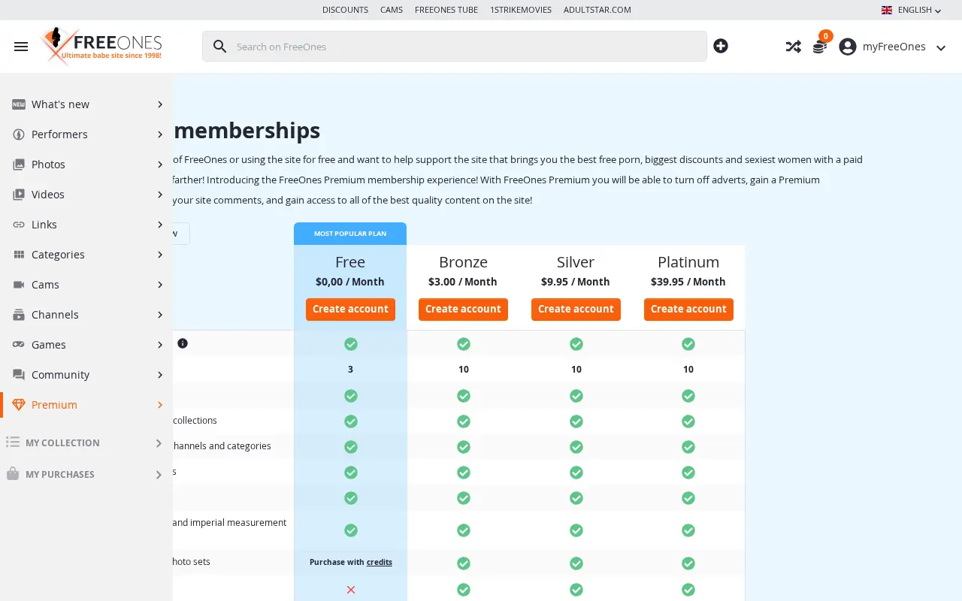
Task: Click the Categories grid icon
Action: [19, 255]
